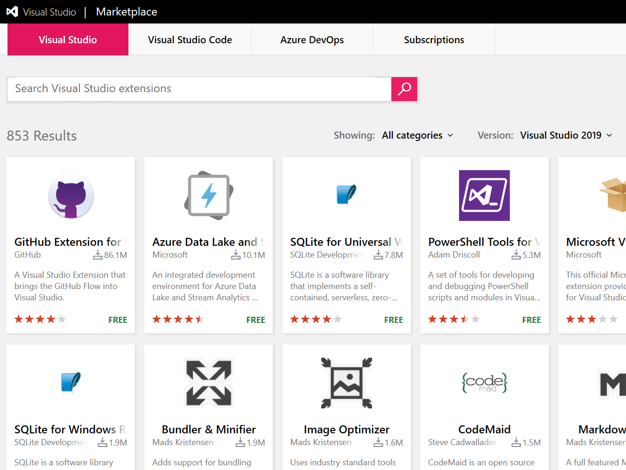Open the PowerShell Tools purple icon
Viewport: 626px width, 470px height.
coord(484,196)
